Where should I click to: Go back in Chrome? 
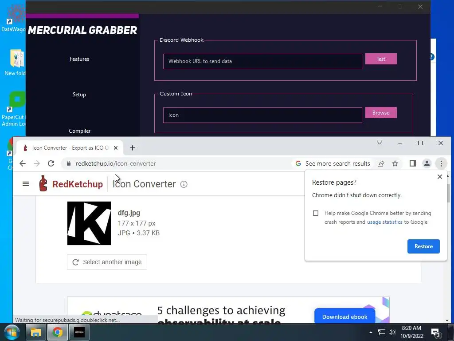click(x=23, y=163)
